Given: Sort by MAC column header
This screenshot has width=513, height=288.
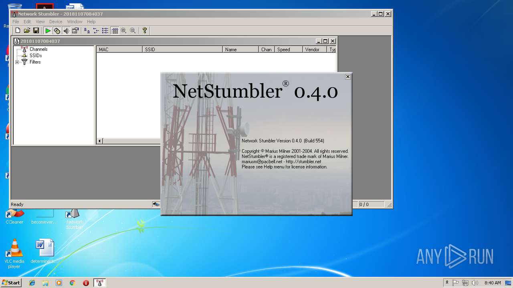Looking at the screenshot, I should [x=119, y=50].
